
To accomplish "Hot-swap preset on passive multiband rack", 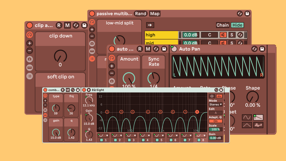I will tap(240, 13).
